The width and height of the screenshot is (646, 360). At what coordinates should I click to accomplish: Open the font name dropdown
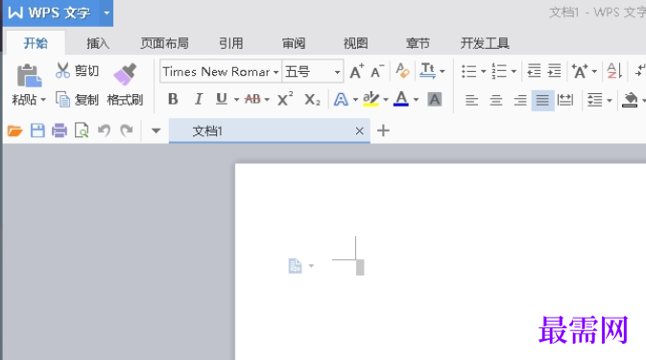pyautogui.click(x=276, y=72)
